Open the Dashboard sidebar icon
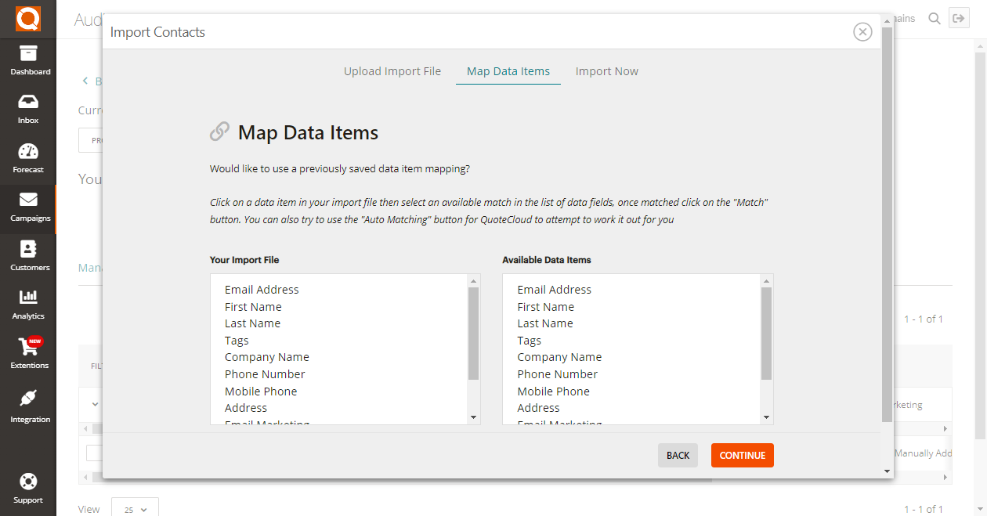This screenshot has height=516, width=987. click(28, 54)
